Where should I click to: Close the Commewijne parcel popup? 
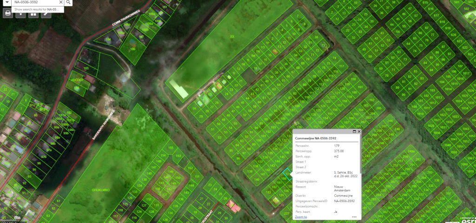pos(359,131)
